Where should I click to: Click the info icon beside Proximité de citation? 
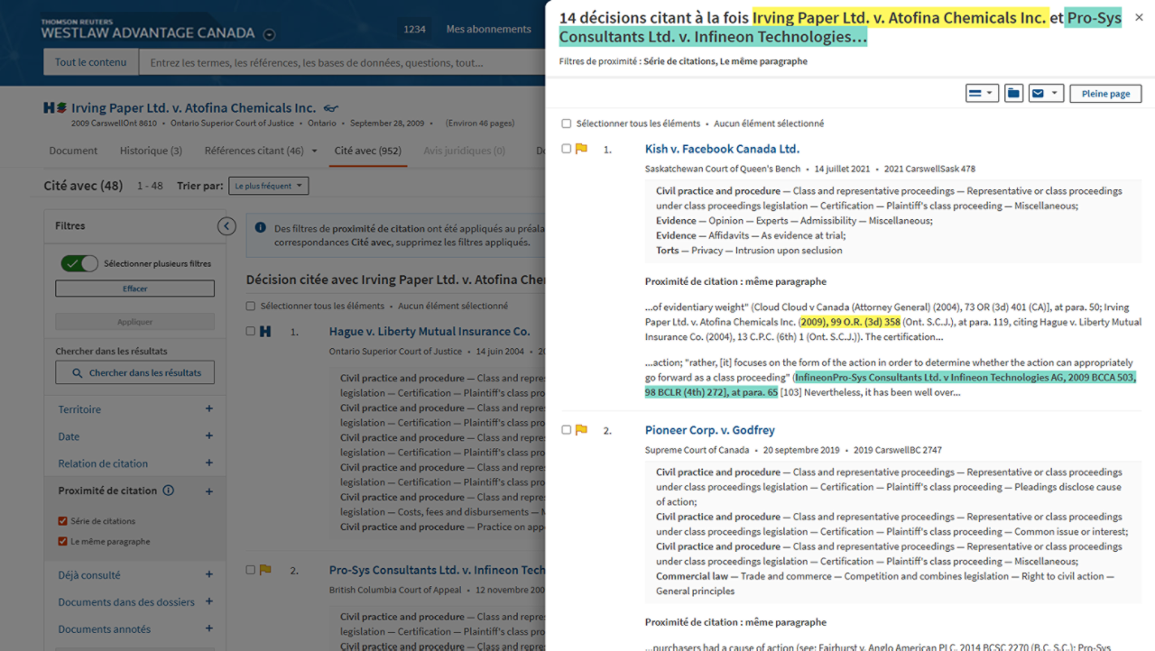point(169,491)
